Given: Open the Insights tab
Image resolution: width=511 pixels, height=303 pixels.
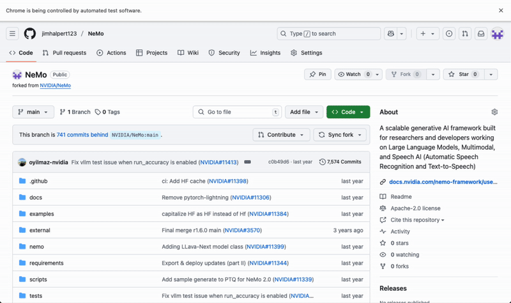Looking at the screenshot, I should (x=265, y=53).
